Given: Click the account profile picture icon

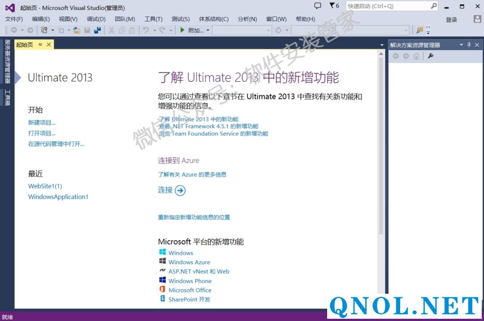Looking at the screenshot, I should pos(477,19).
